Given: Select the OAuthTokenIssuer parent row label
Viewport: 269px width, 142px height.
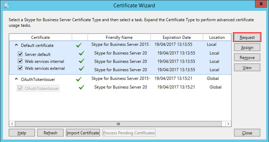Looking at the screenshot, I should click(x=38, y=80).
